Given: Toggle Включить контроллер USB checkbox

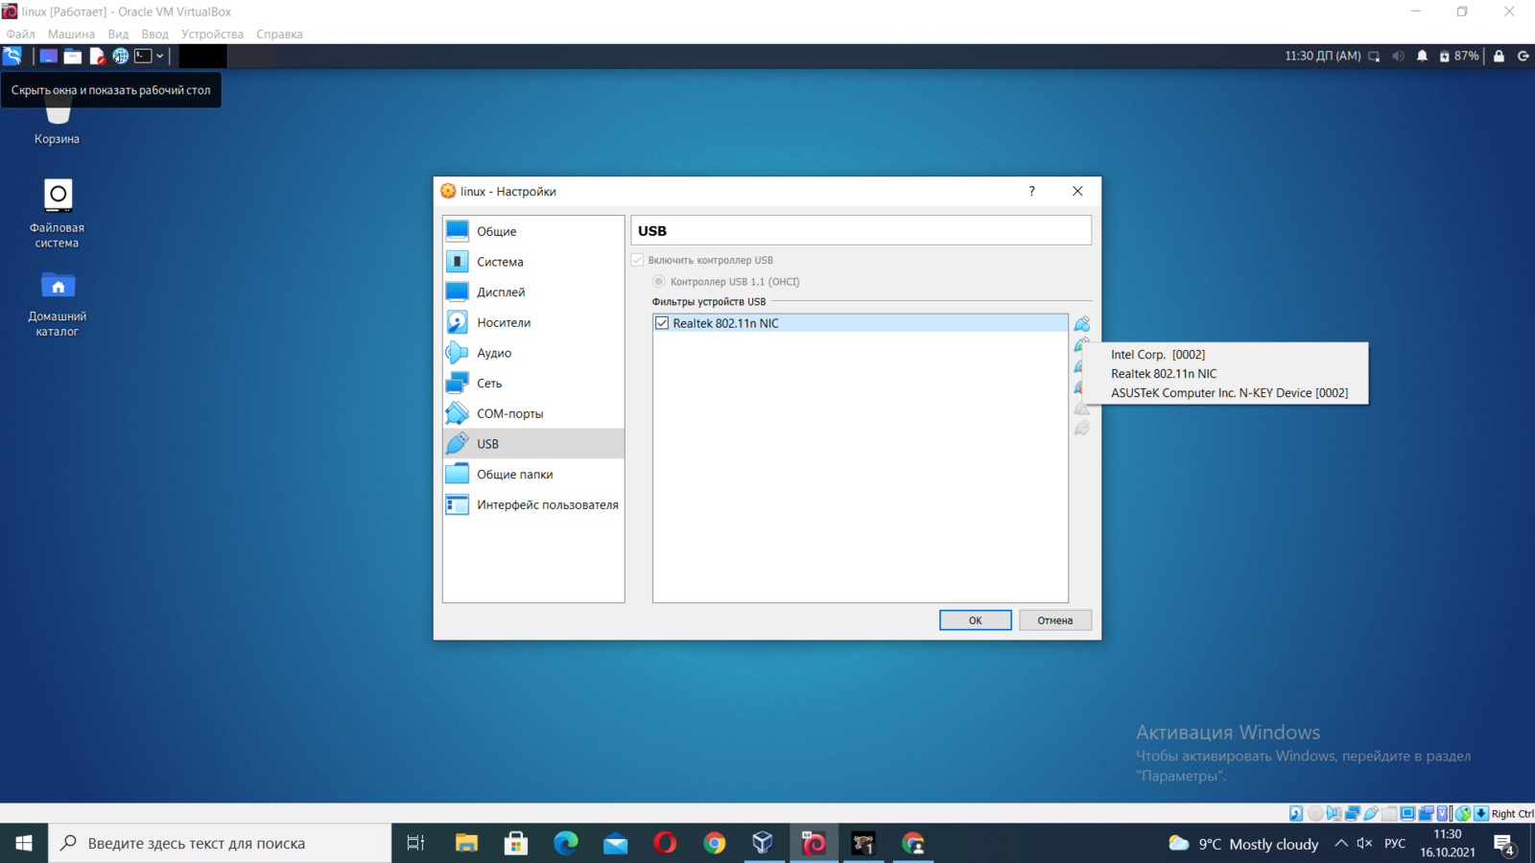Looking at the screenshot, I should tap(638, 260).
